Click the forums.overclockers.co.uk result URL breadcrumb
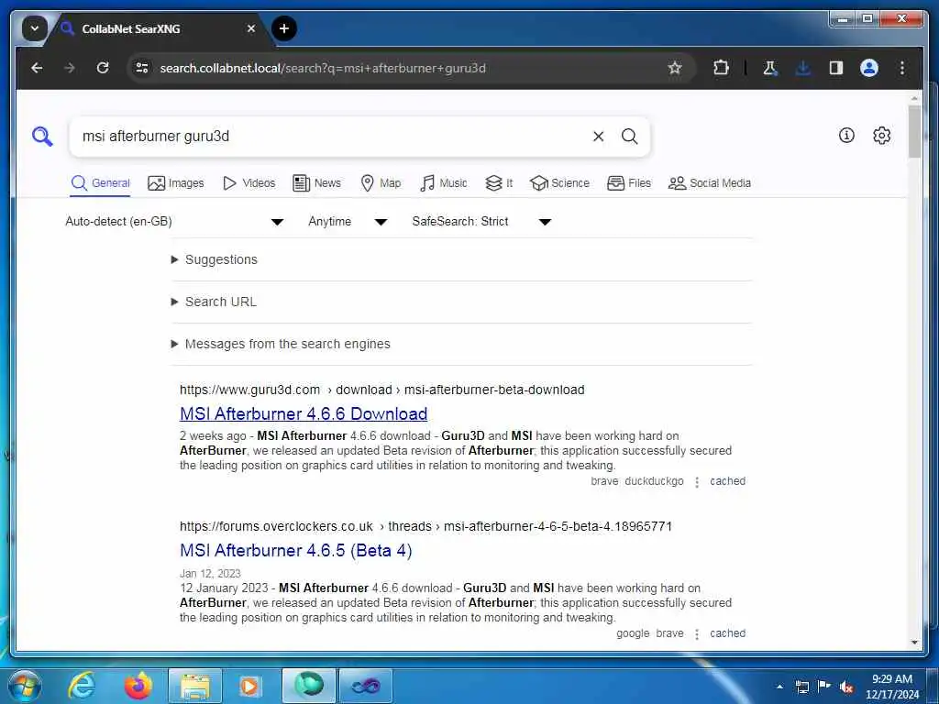 (425, 526)
